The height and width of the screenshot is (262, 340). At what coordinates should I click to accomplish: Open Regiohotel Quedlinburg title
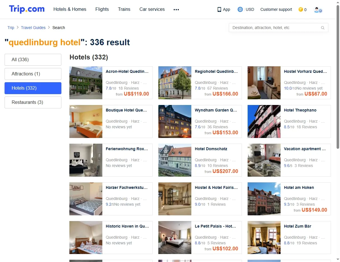click(216, 71)
